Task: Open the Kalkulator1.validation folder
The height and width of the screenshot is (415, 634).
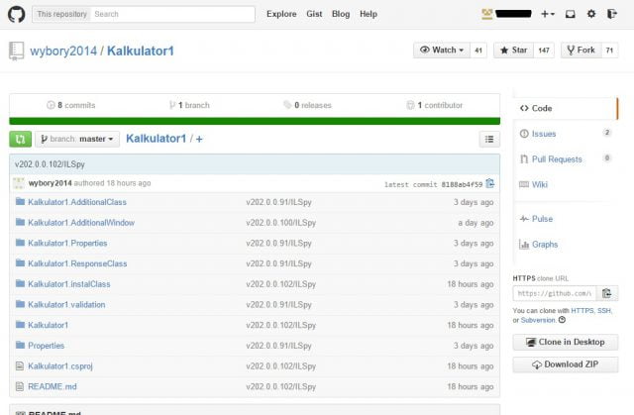Action: click(x=66, y=305)
